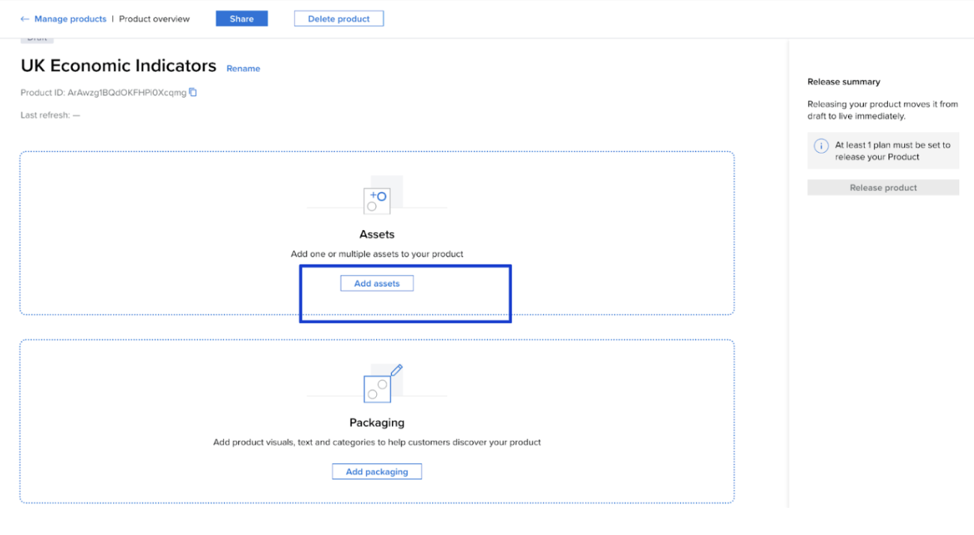
Task: Click the info icon in Release summary
Action: [x=821, y=146]
